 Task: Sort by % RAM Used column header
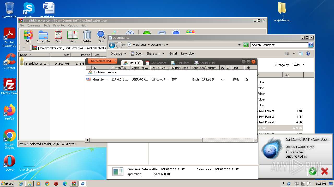point(180,68)
